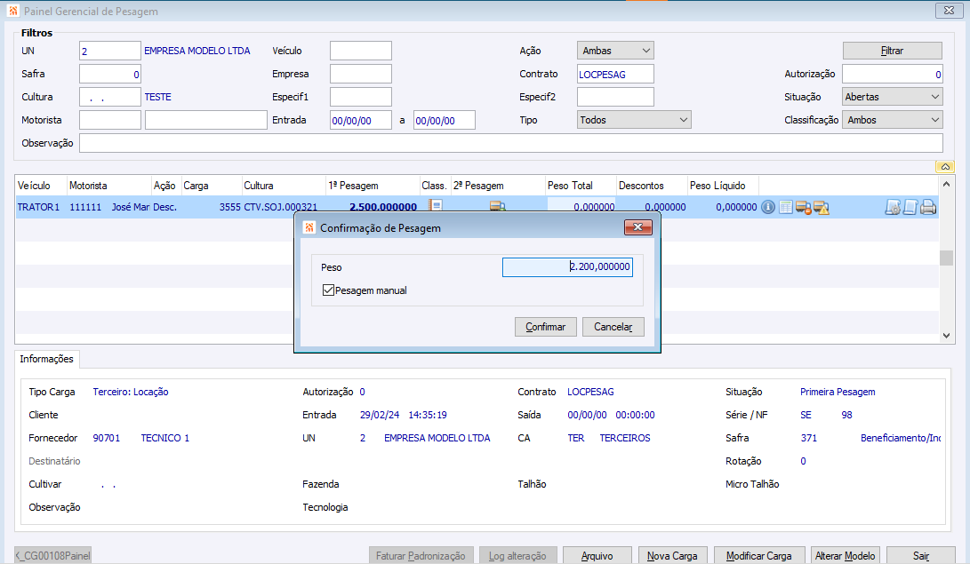Click the Carga column header
The width and height of the screenshot is (970, 564).
point(211,186)
